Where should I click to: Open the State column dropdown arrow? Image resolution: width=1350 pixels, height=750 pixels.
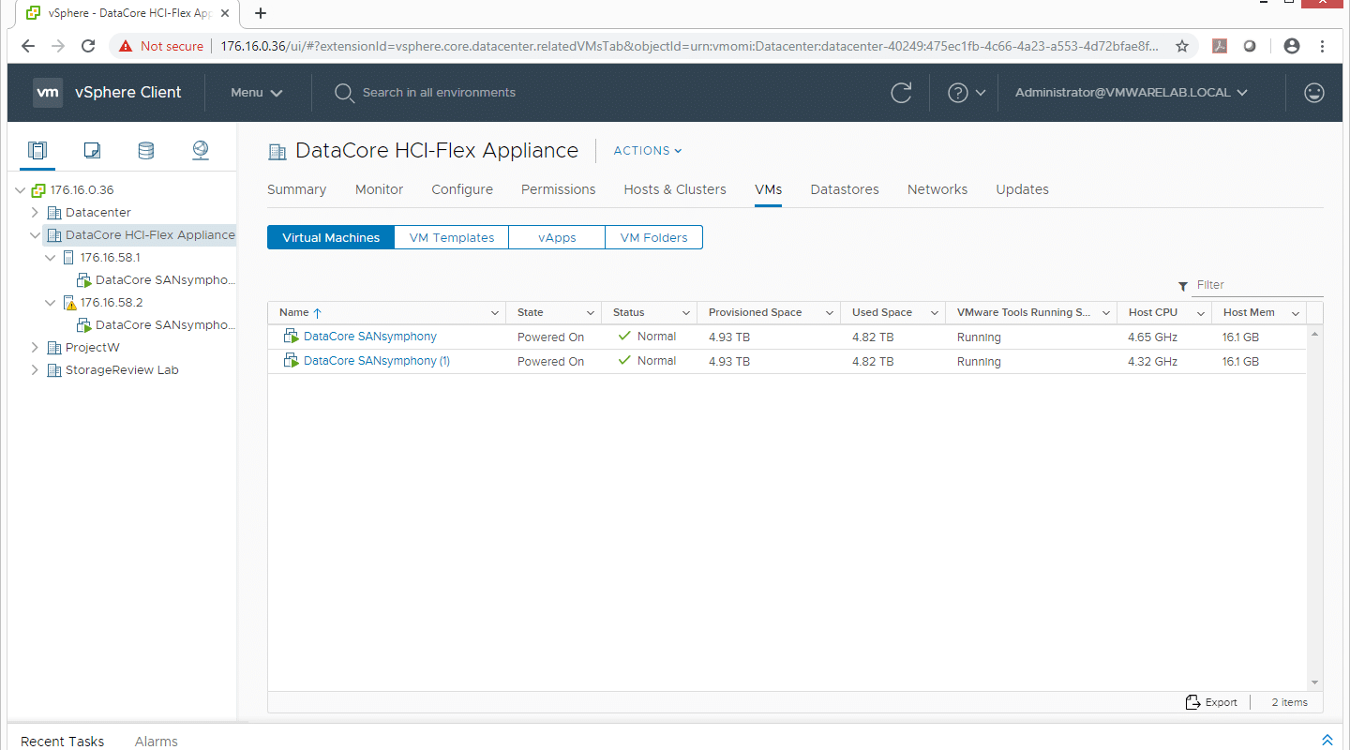(x=591, y=313)
